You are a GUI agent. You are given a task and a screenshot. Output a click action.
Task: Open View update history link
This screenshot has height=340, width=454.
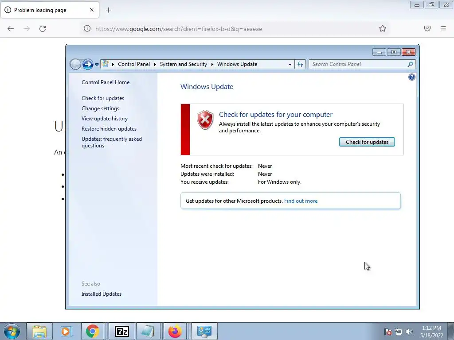[105, 118]
